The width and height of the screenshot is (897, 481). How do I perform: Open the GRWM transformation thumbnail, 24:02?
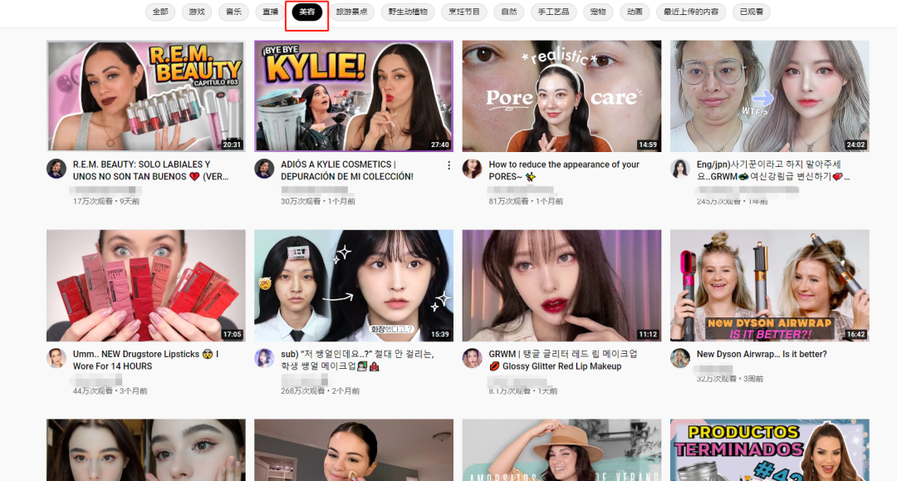pyautogui.click(x=769, y=96)
